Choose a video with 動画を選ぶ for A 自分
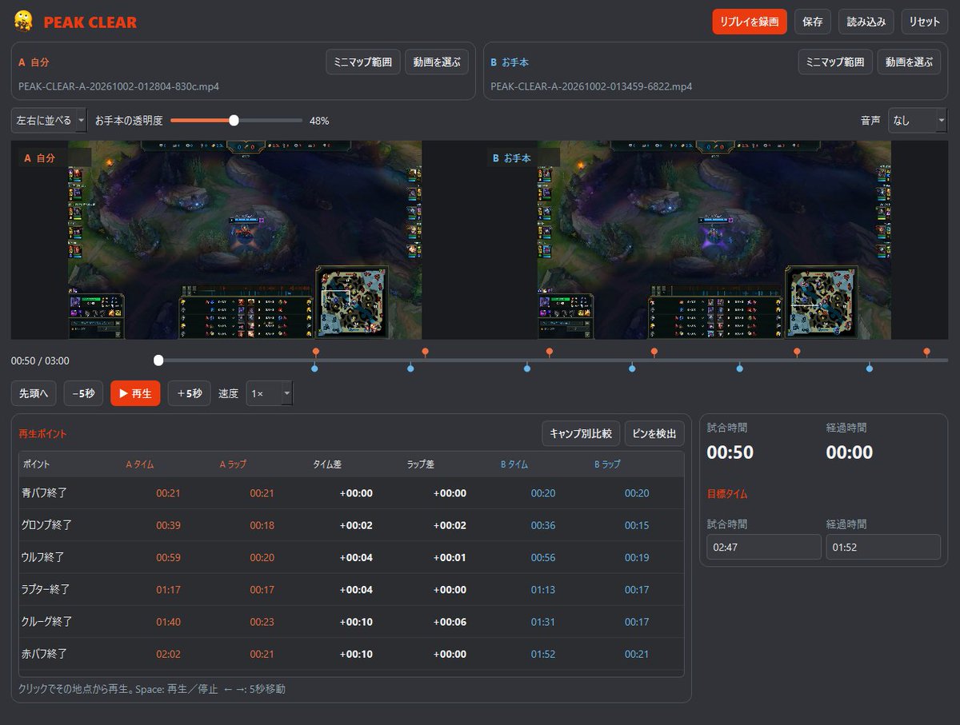 (437, 62)
